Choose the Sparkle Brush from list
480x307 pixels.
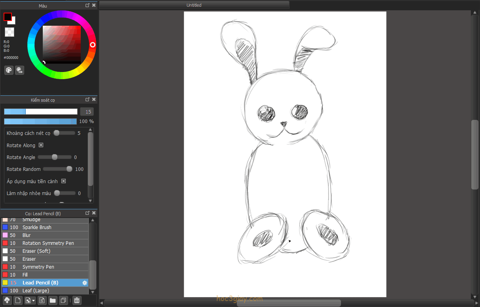(37, 227)
